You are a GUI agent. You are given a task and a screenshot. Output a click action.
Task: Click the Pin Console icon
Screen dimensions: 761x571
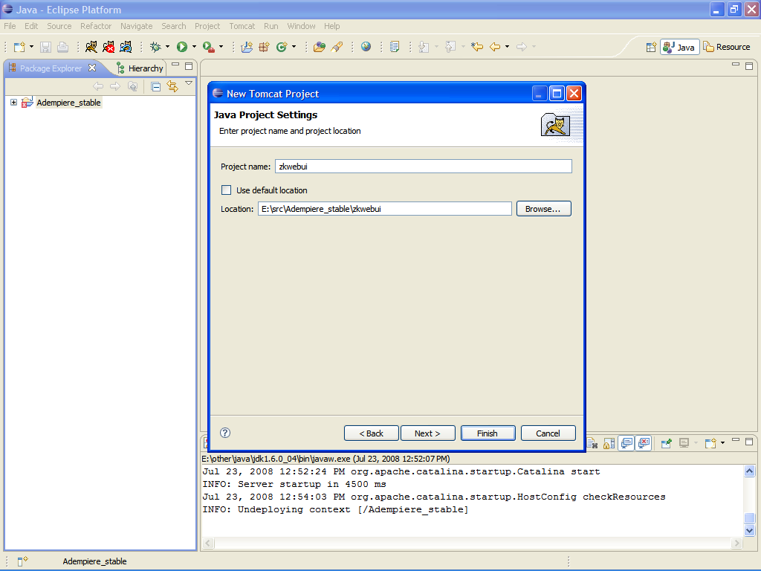pos(667,443)
